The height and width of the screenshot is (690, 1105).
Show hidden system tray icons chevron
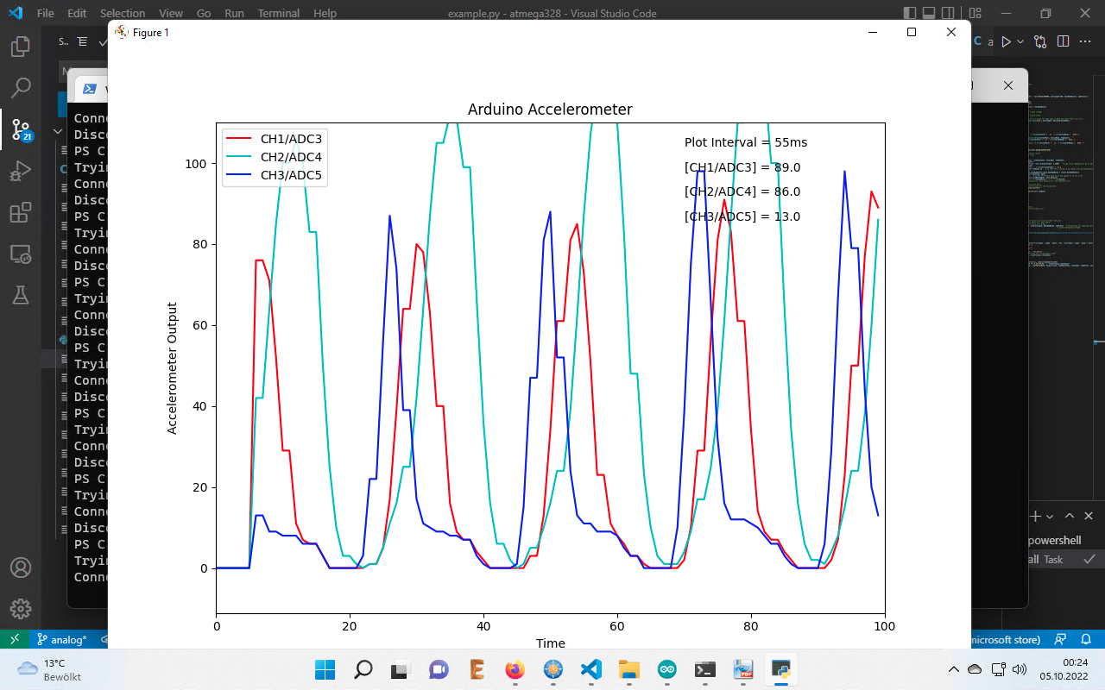[953, 669]
